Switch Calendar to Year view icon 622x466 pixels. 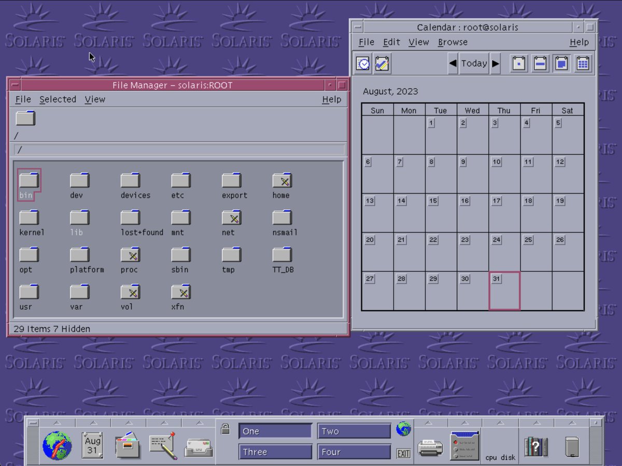583,64
